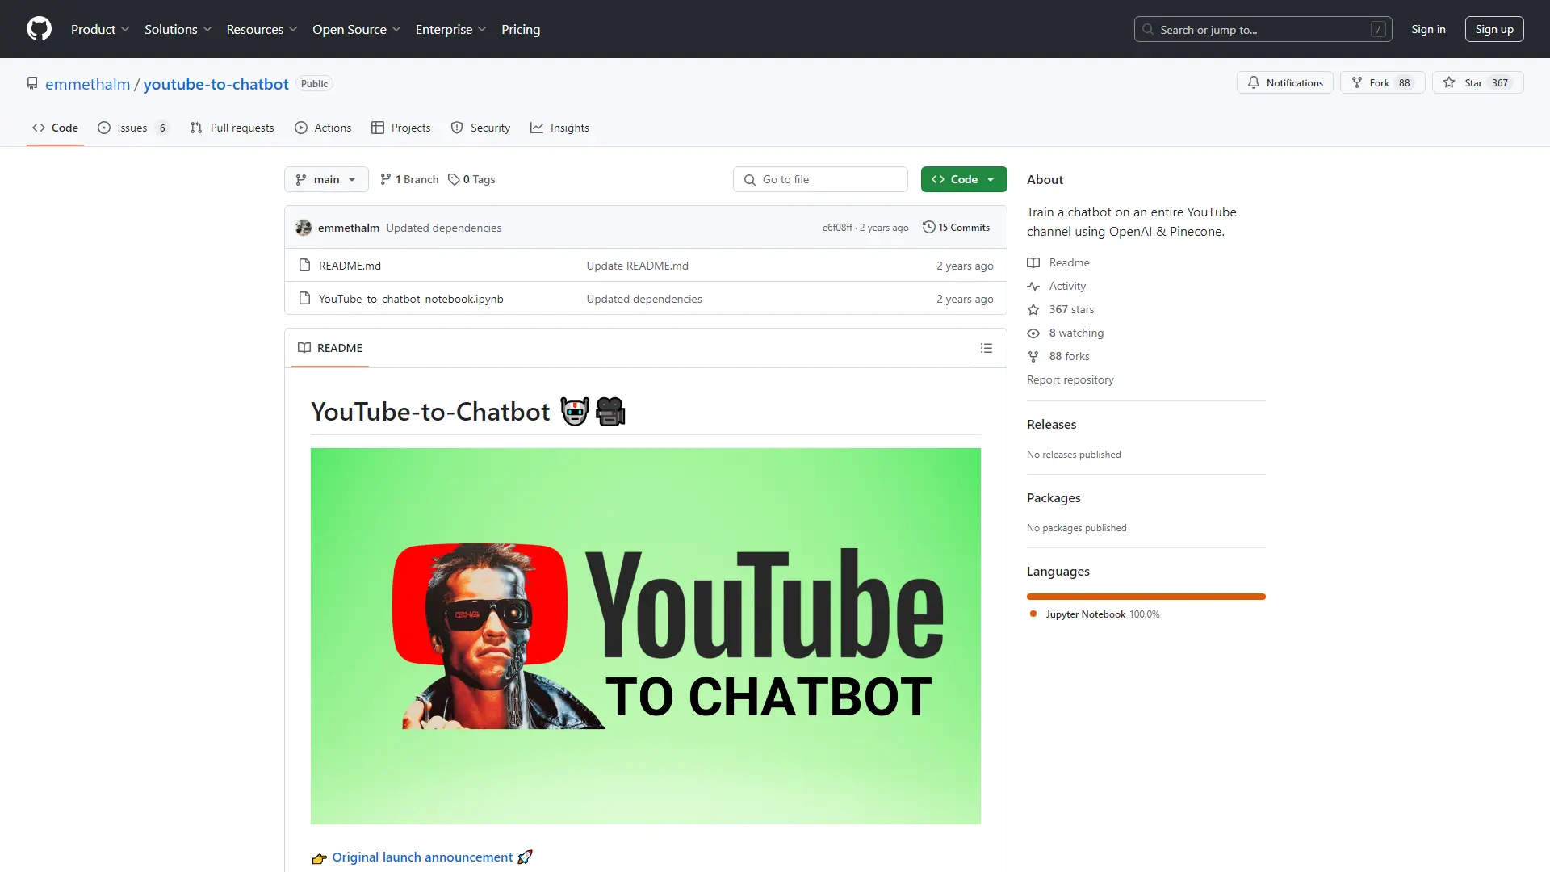
Task: Open the Original launch announcement link
Action: 421,857
